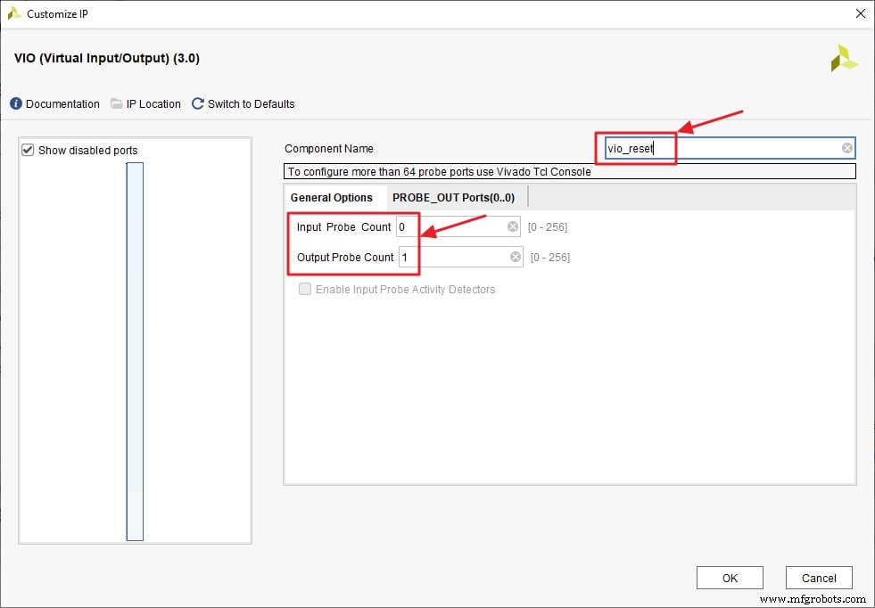The image size is (875, 608).
Task: Click the IP Location folder icon
Action: [116, 103]
